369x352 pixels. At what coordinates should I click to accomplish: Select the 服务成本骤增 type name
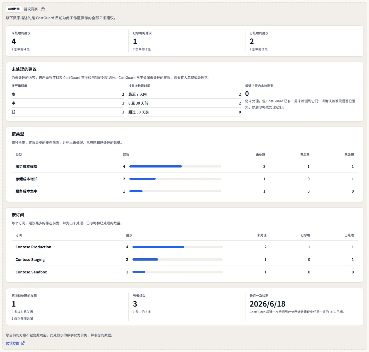click(x=26, y=166)
